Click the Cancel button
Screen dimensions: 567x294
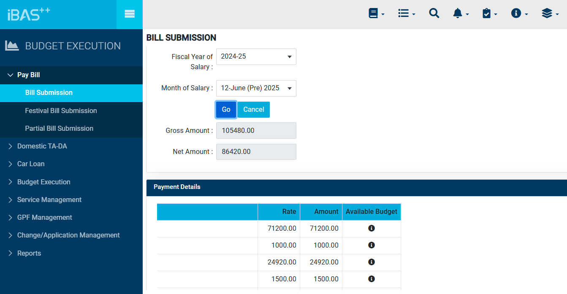coord(253,110)
